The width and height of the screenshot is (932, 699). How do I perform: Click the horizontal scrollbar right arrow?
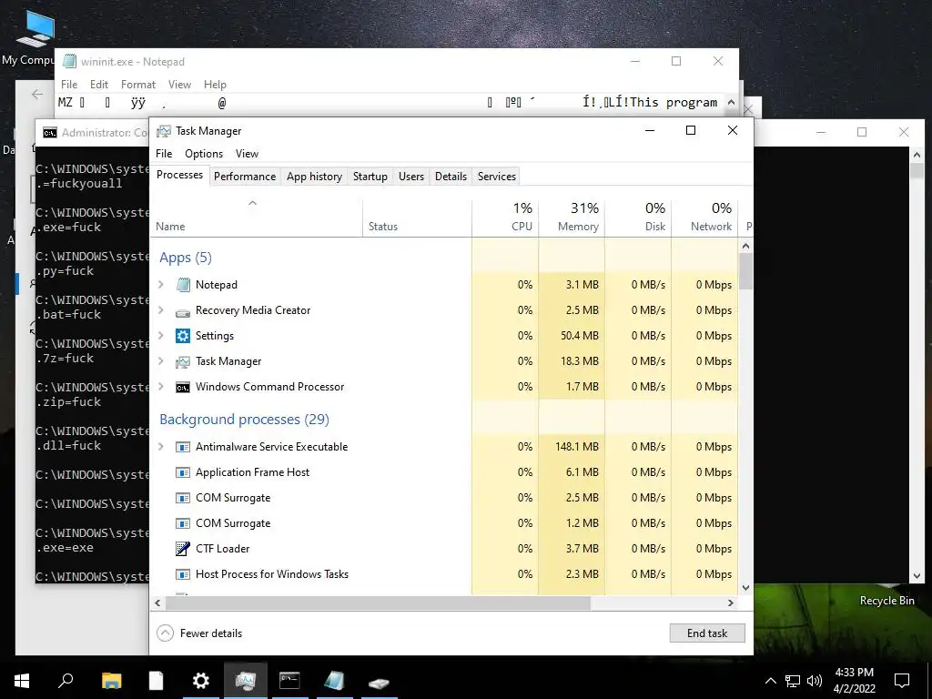[x=731, y=603]
